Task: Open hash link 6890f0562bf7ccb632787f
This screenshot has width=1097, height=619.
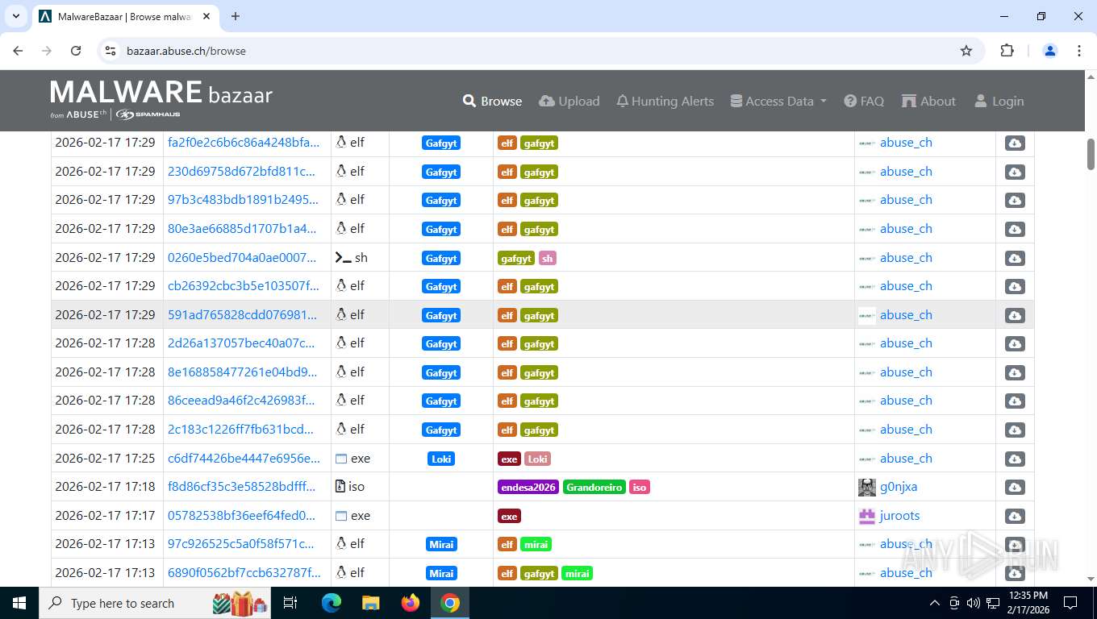Action: [x=244, y=573]
